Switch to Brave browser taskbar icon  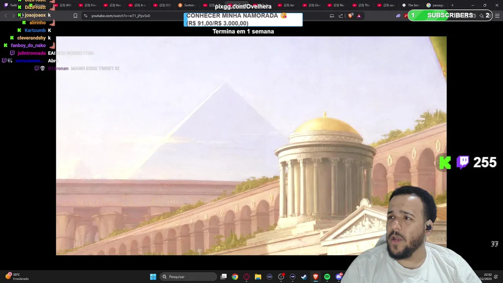[x=316, y=277]
